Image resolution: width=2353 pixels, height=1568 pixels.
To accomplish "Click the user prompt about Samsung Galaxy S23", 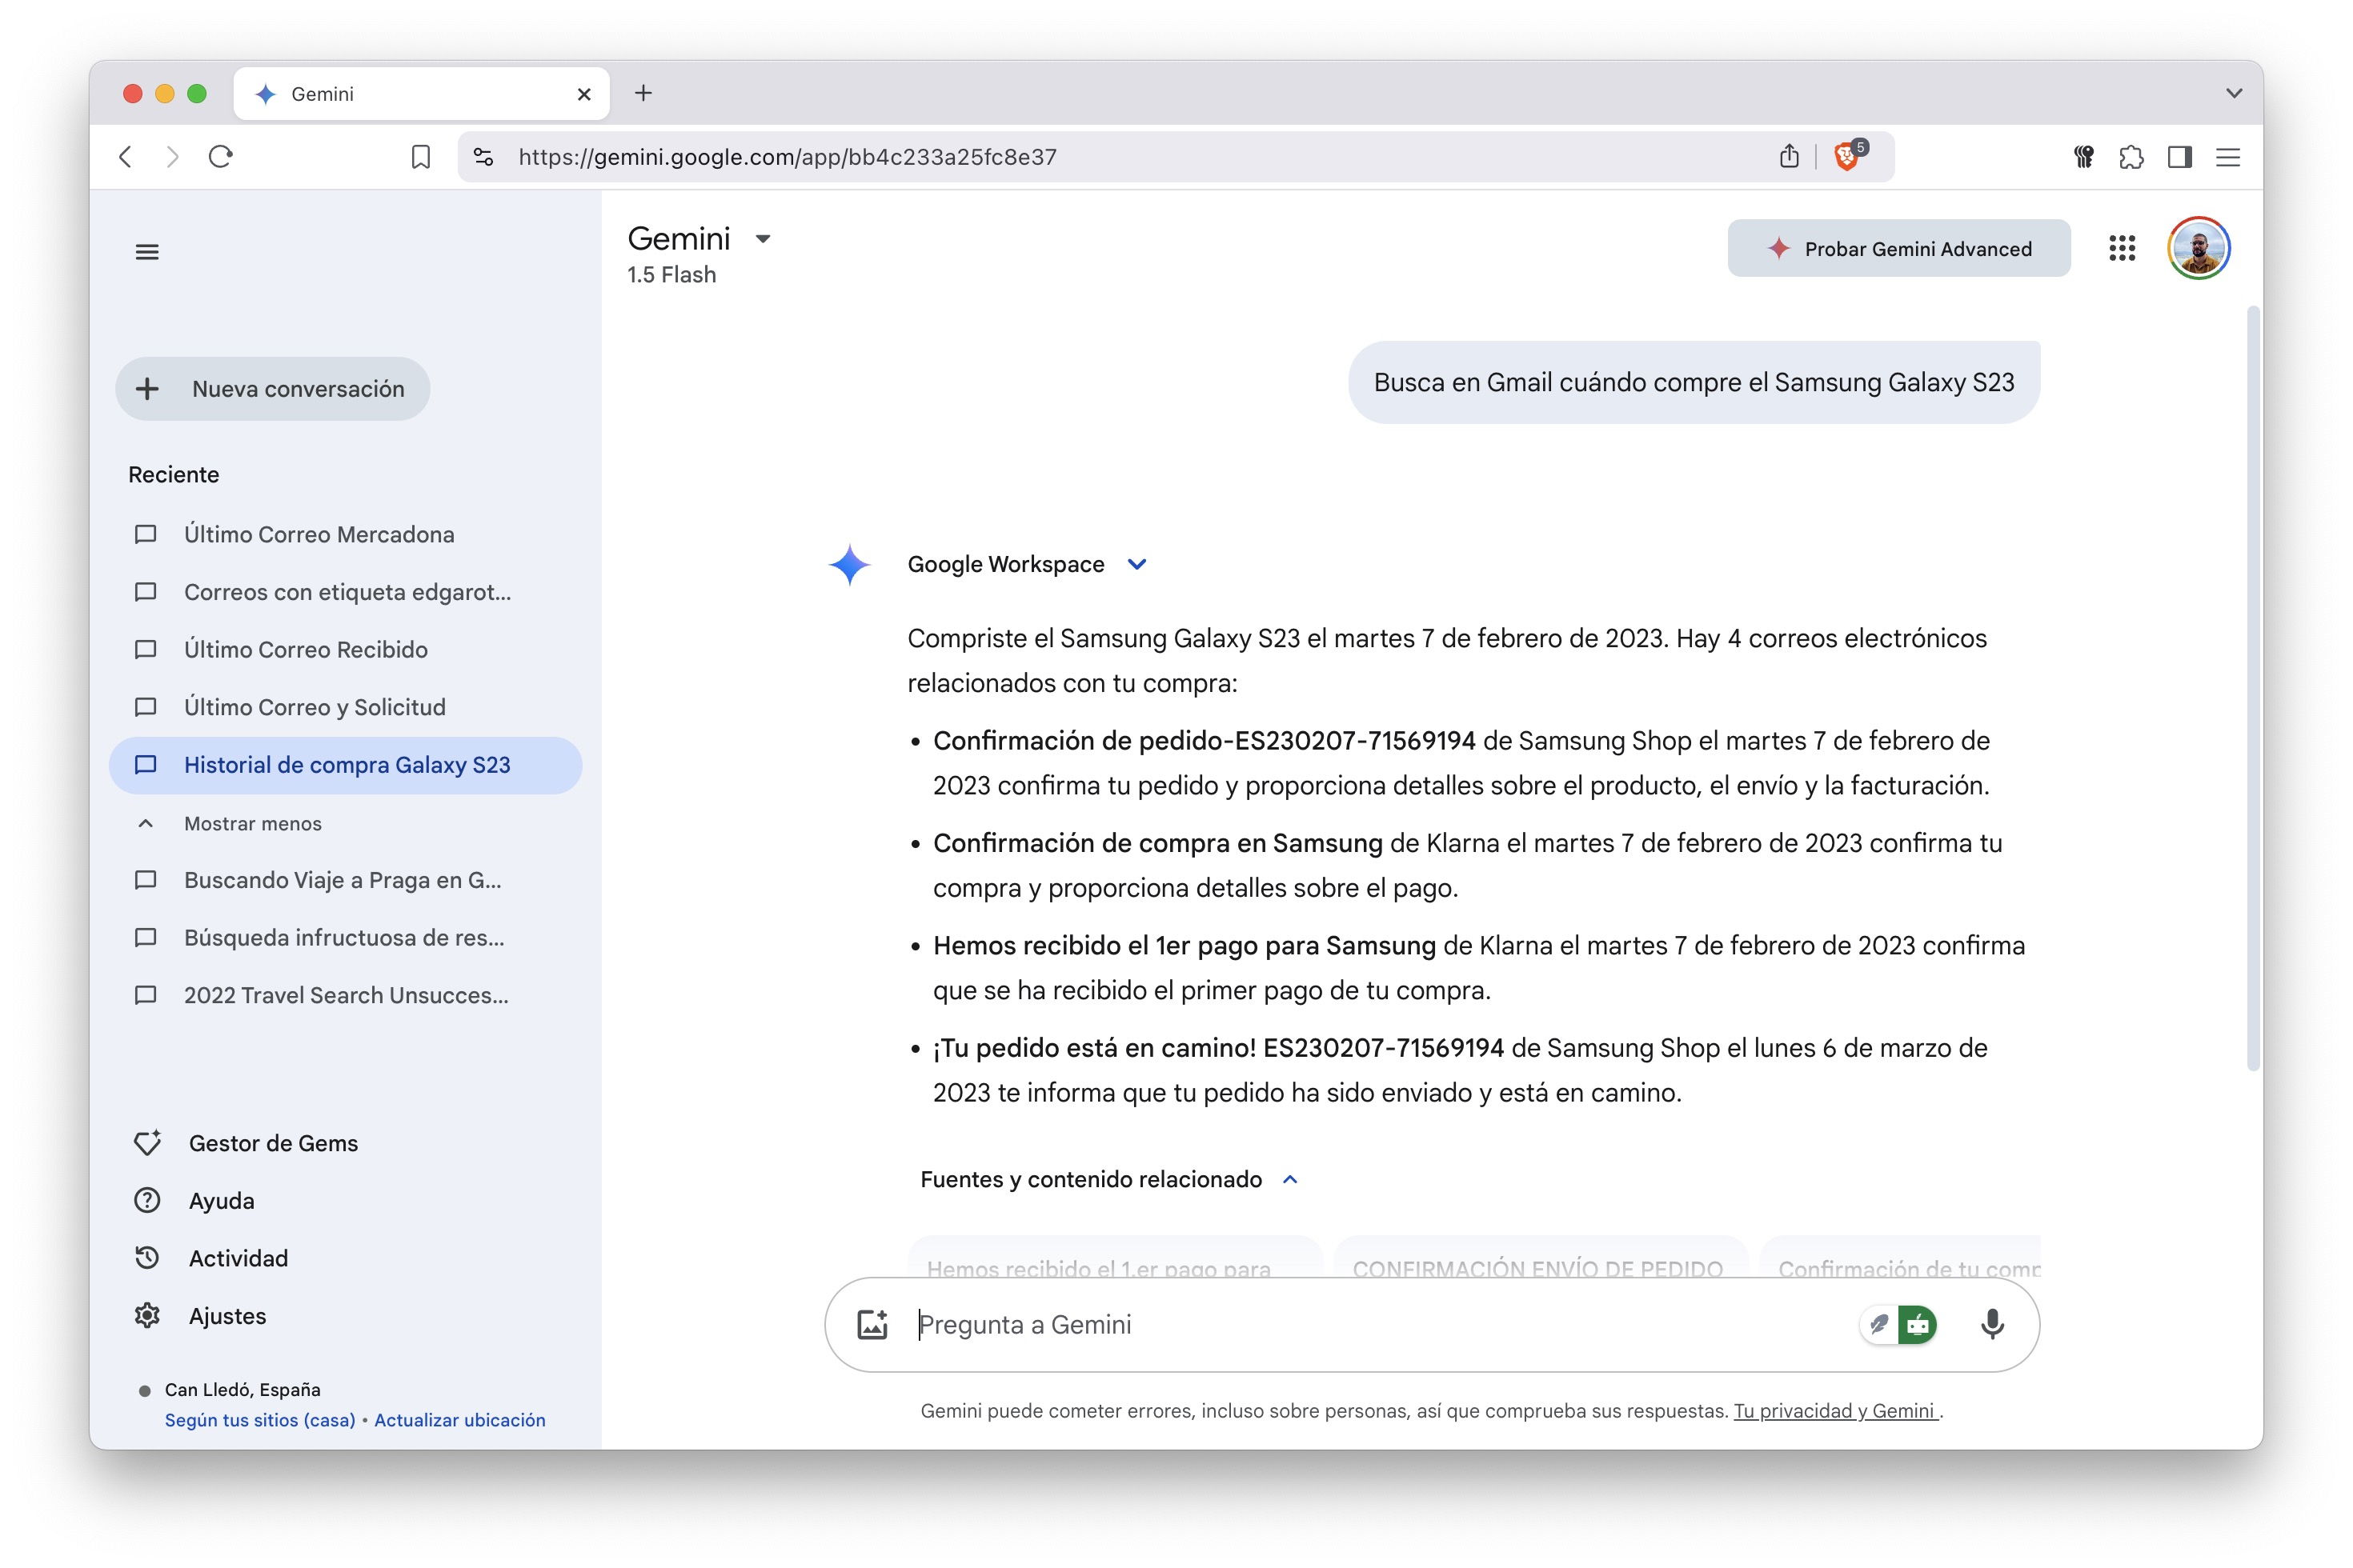I will coord(1694,382).
